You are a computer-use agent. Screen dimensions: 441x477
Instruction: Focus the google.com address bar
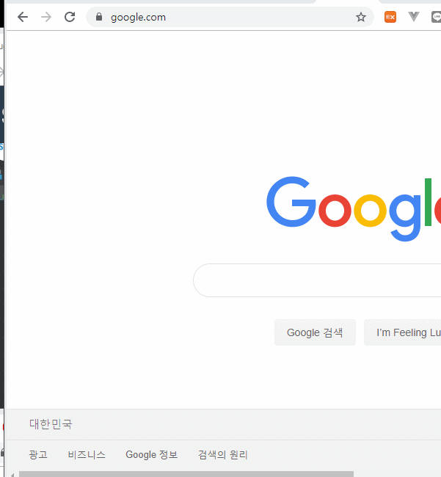point(230,17)
